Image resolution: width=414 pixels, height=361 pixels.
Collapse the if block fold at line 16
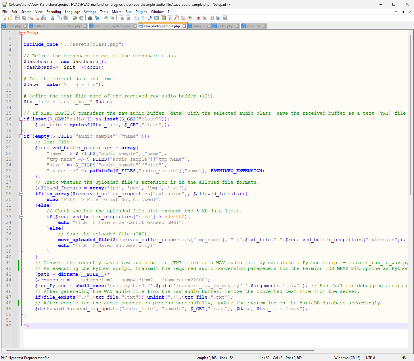21,119
